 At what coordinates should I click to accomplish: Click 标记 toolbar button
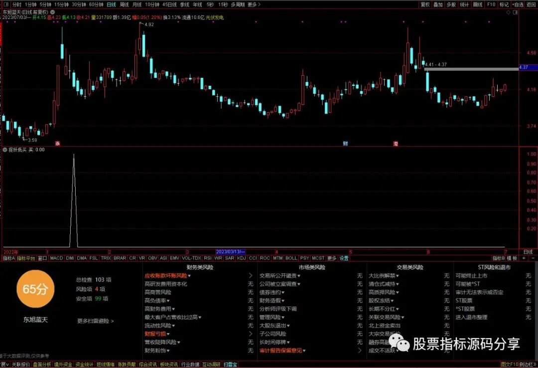coord(504,4)
